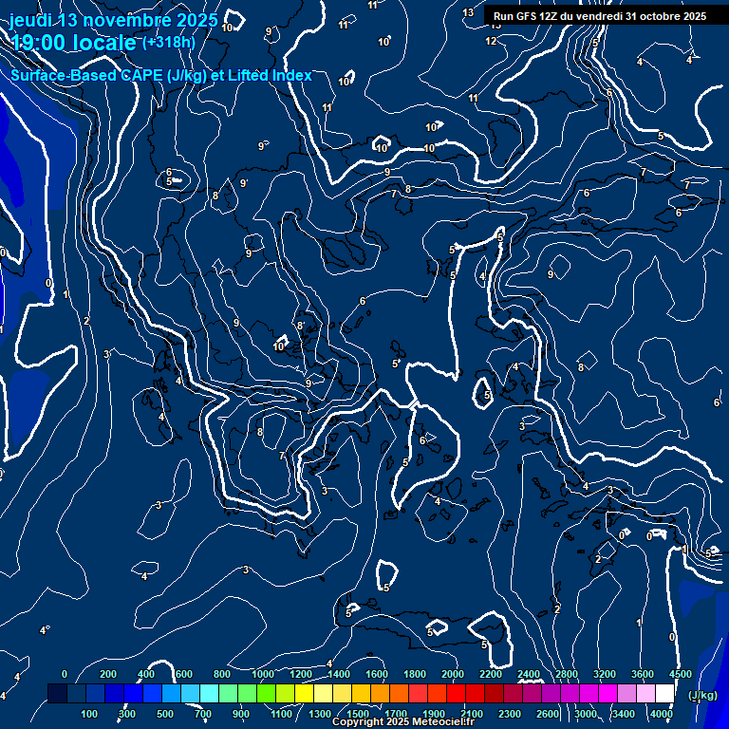Click the legend label '2600'
The width and height of the screenshot is (729, 729).
click(x=548, y=714)
